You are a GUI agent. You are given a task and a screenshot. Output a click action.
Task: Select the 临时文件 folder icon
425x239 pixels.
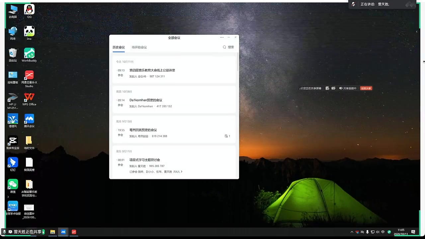coord(29,143)
